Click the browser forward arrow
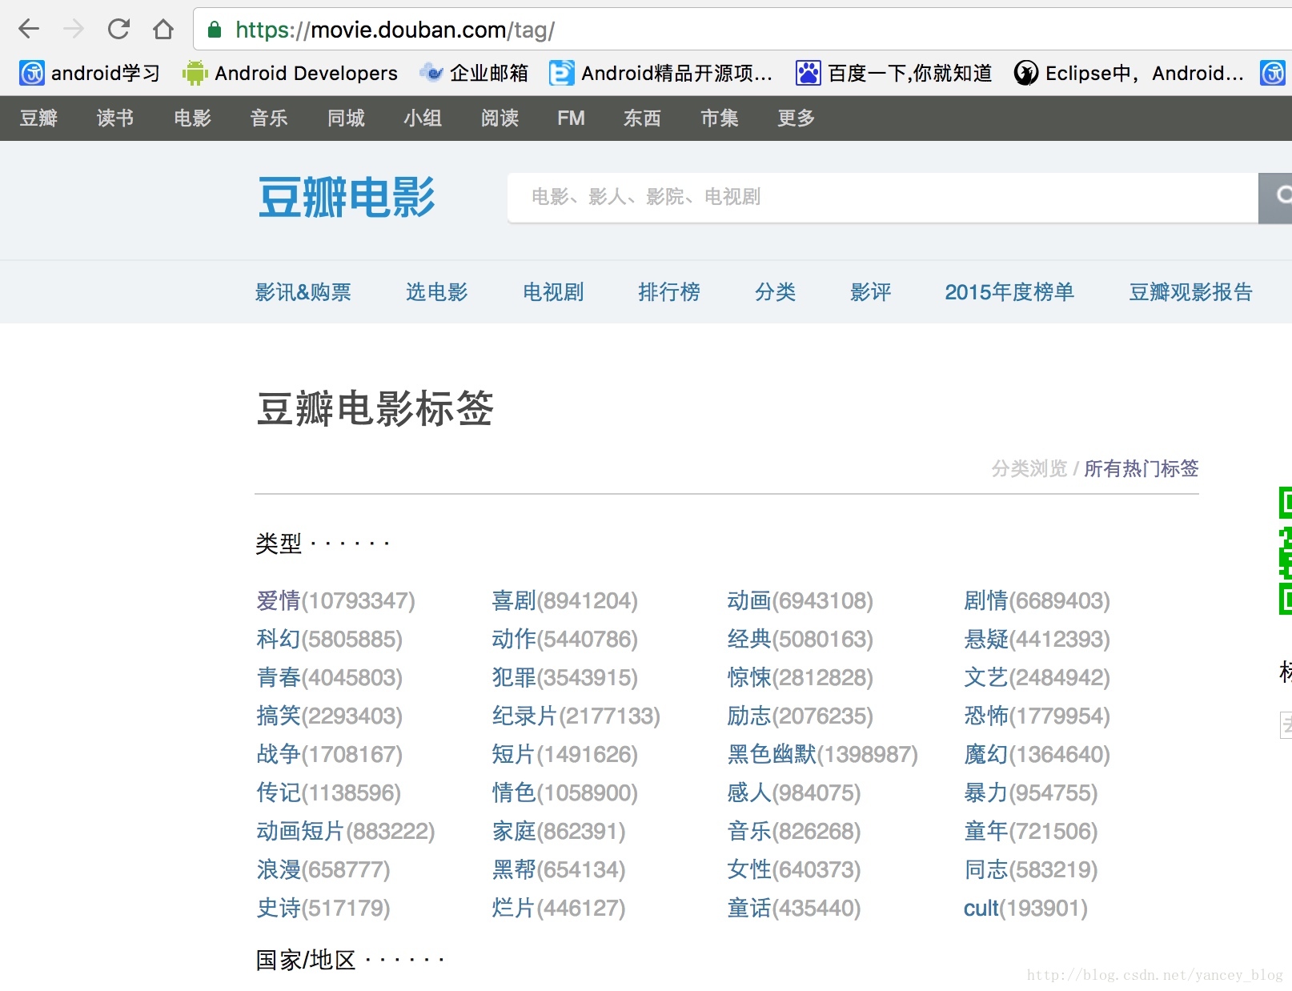The width and height of the screenshot is (1292, 991). click(x=74, y=30)
